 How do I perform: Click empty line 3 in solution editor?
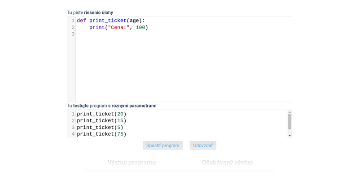click(184, 34)
